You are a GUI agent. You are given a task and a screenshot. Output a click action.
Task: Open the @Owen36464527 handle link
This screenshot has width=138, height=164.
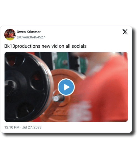coord(31,37)
